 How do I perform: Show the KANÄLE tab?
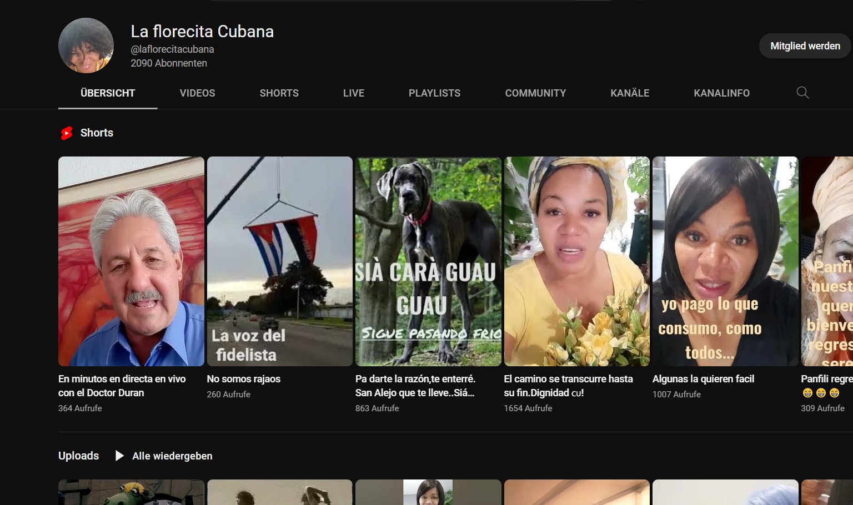pos(630,93)
